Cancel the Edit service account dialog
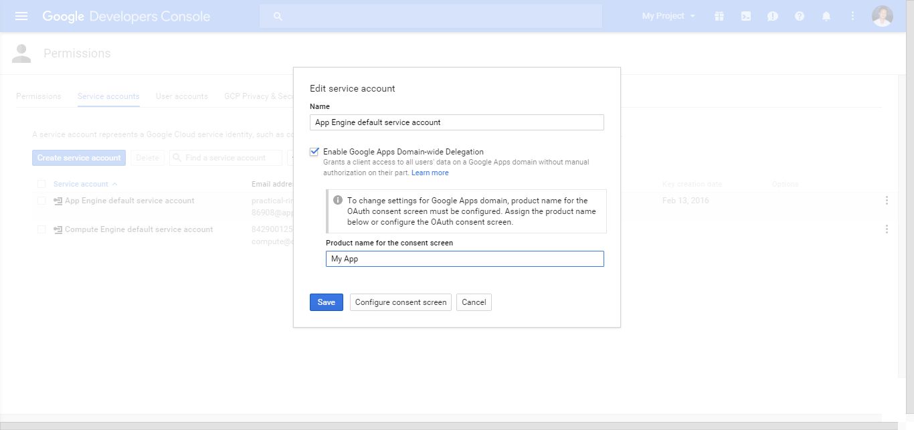 474,302
